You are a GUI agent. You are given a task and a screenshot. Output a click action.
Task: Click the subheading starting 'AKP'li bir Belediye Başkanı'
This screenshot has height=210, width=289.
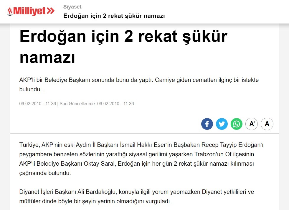click(x=139, y=85)
